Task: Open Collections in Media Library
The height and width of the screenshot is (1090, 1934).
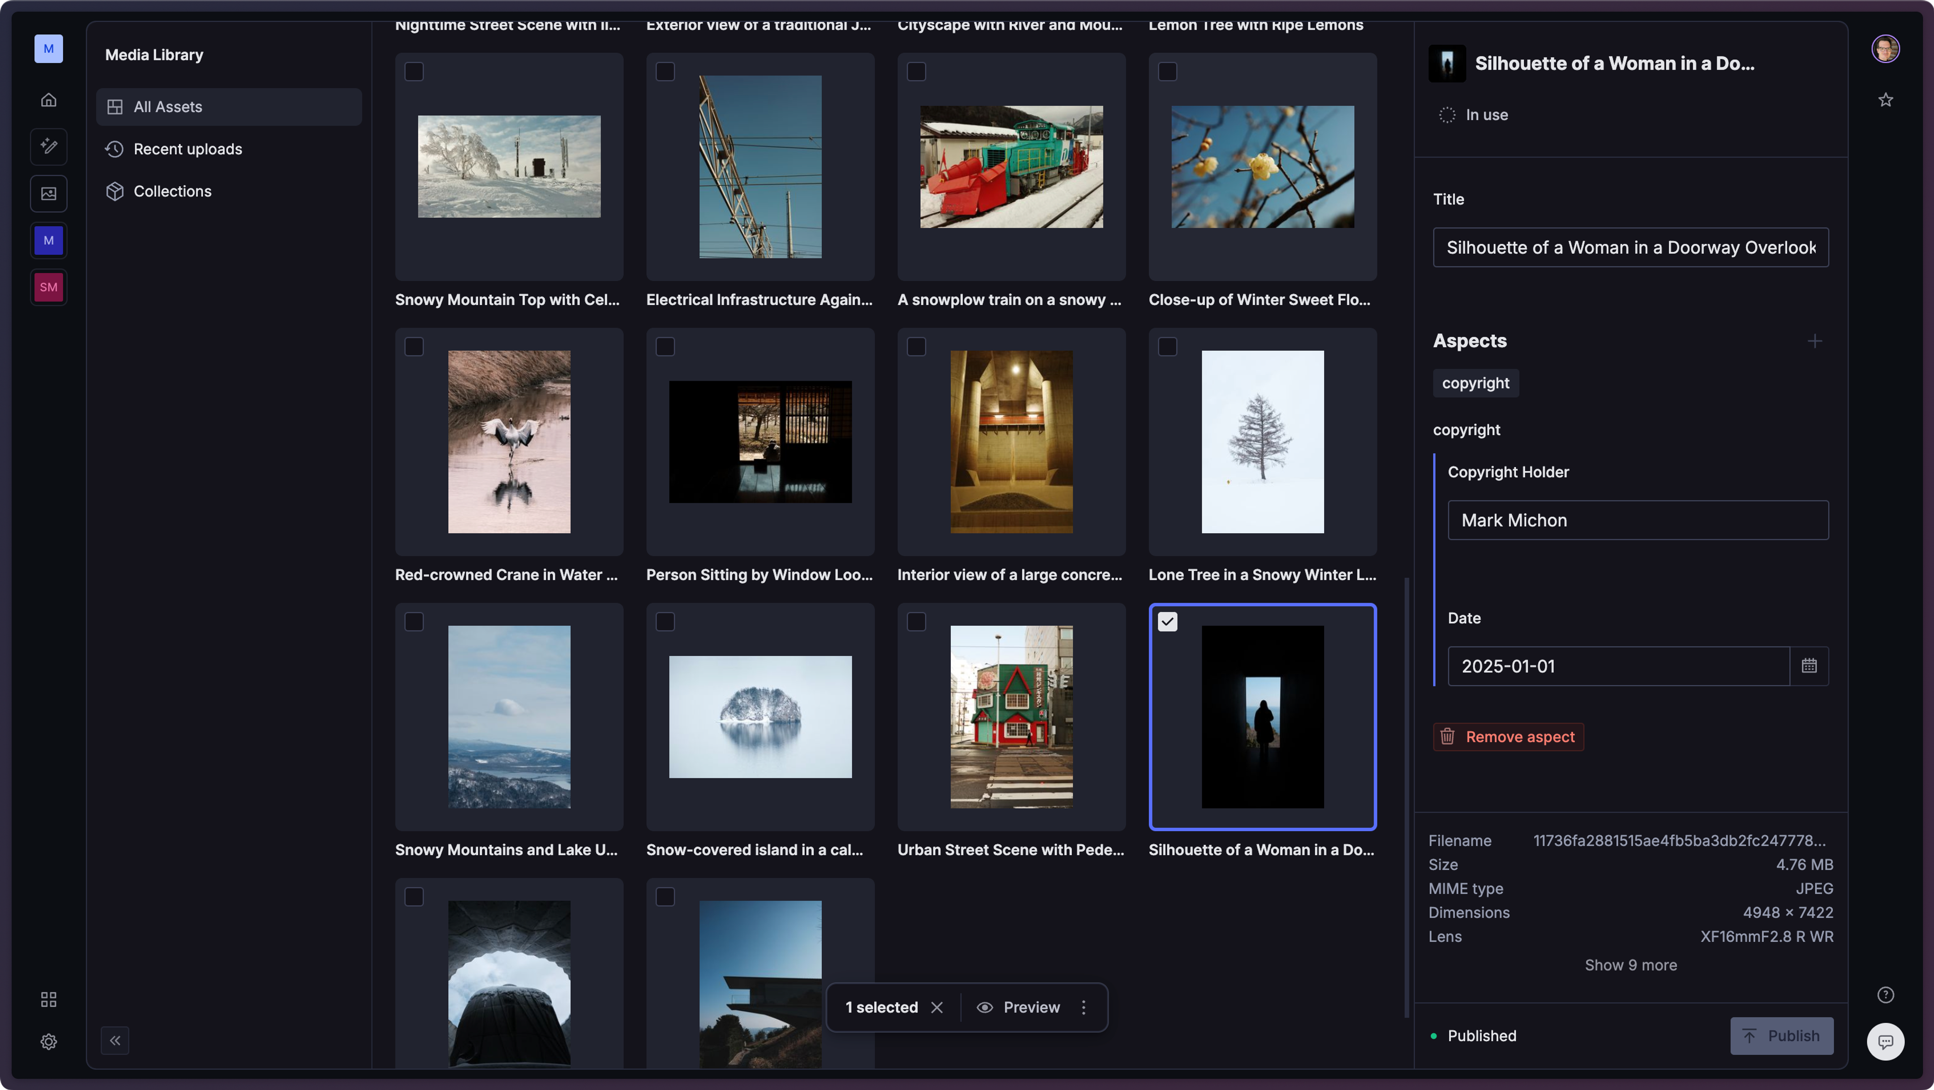Action: coord(172,191)
